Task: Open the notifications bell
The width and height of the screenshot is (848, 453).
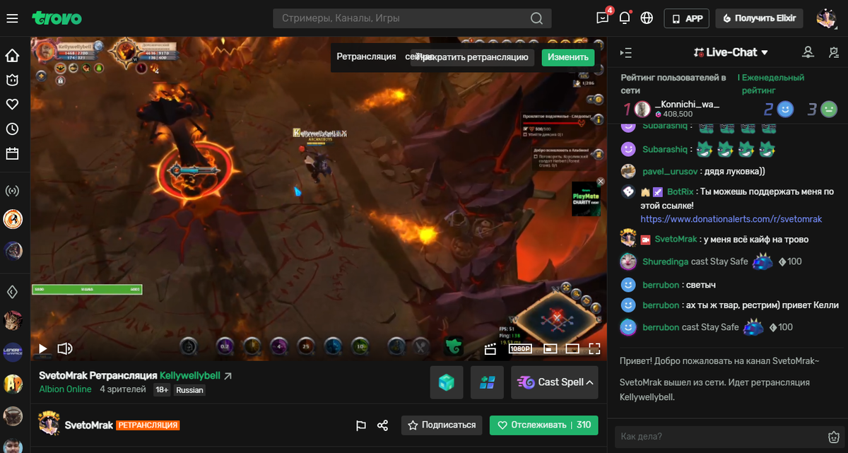Action: point(625,18)
